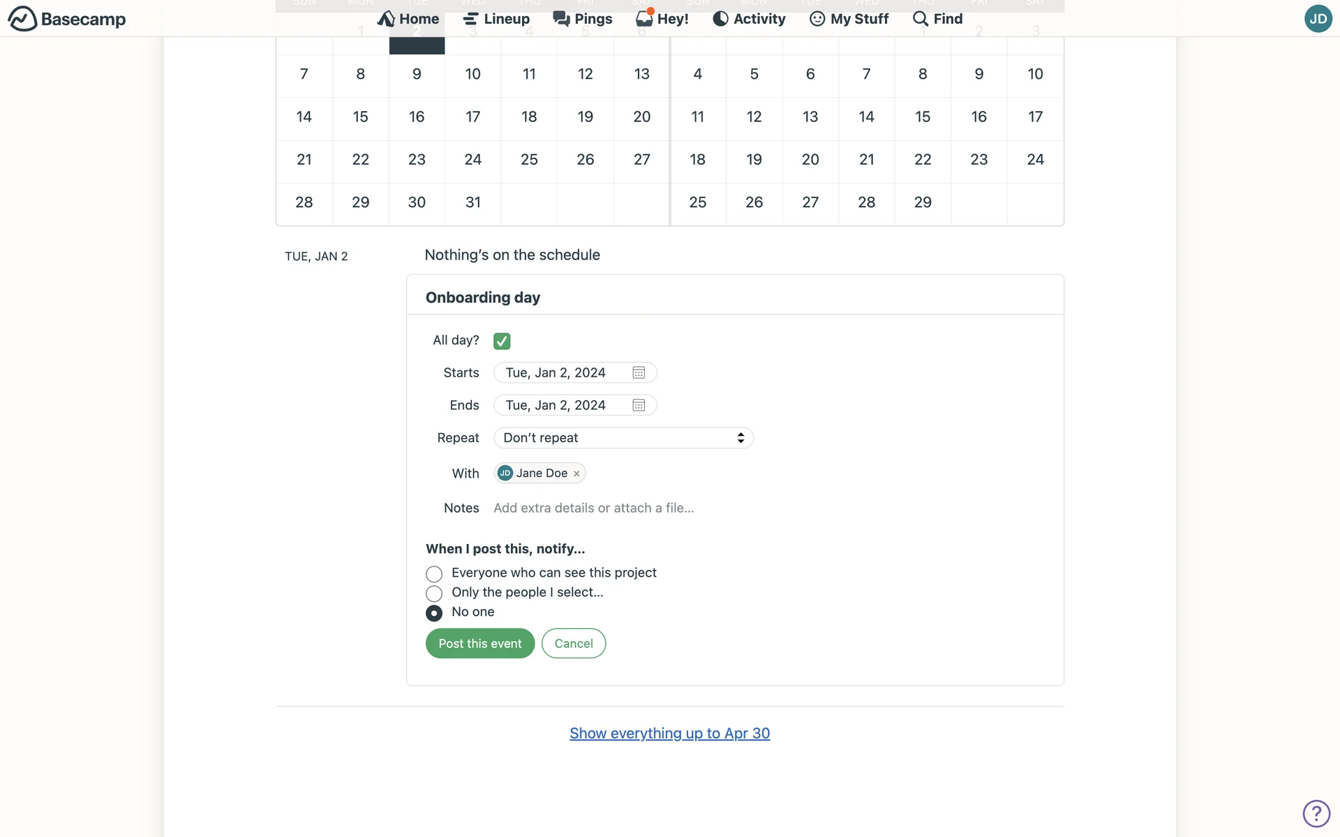The image size is (1340, 837).
Task: Click Post this event button
Action: coord(479,643)
